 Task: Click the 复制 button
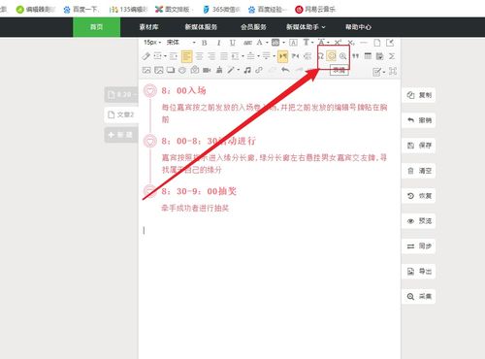click(419, 95)
